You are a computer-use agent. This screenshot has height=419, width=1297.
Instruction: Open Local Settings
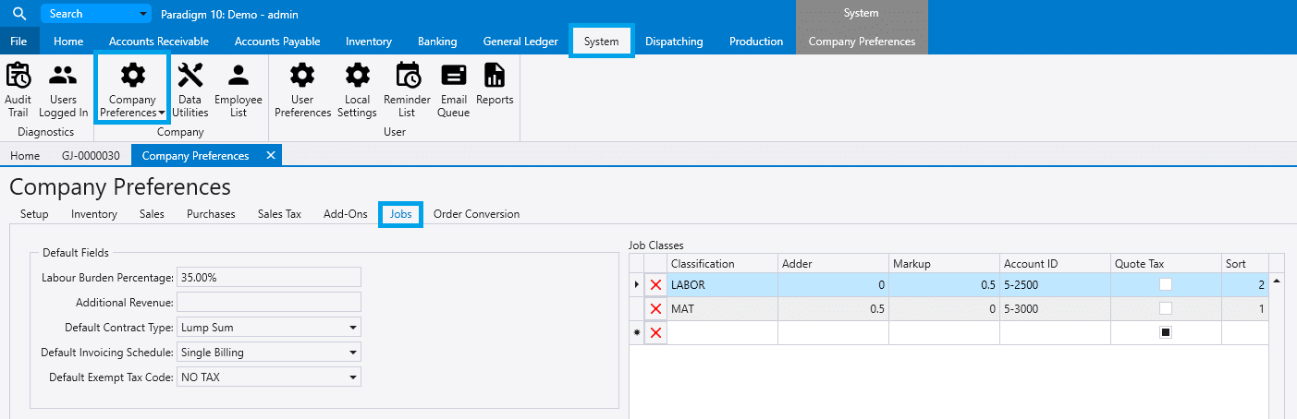(357, 90)
